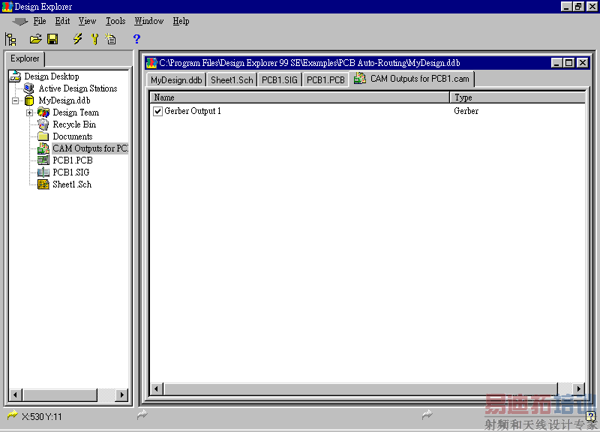This screenshot has width=600, height=432.
Task: Select CAM Outputs for PC tree item
Action: click(x=90, y=148)
